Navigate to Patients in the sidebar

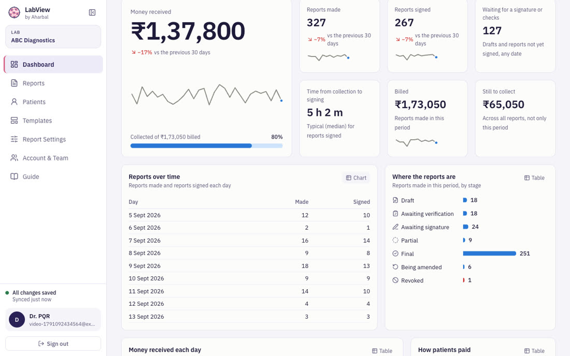pos(53,102)
